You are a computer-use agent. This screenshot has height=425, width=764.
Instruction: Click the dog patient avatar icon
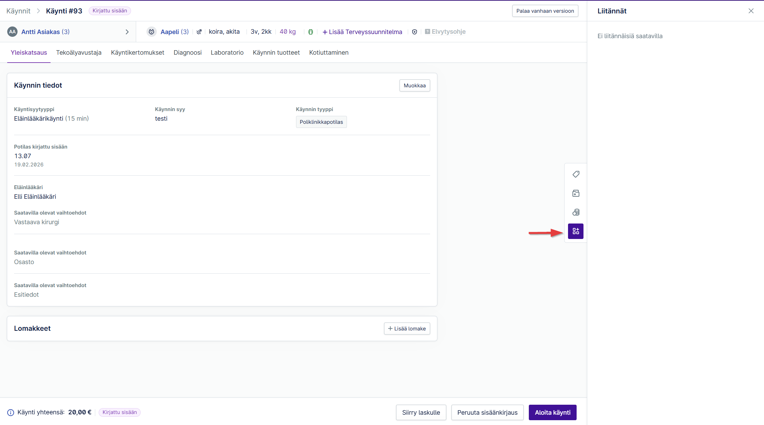tap(151, 32)
